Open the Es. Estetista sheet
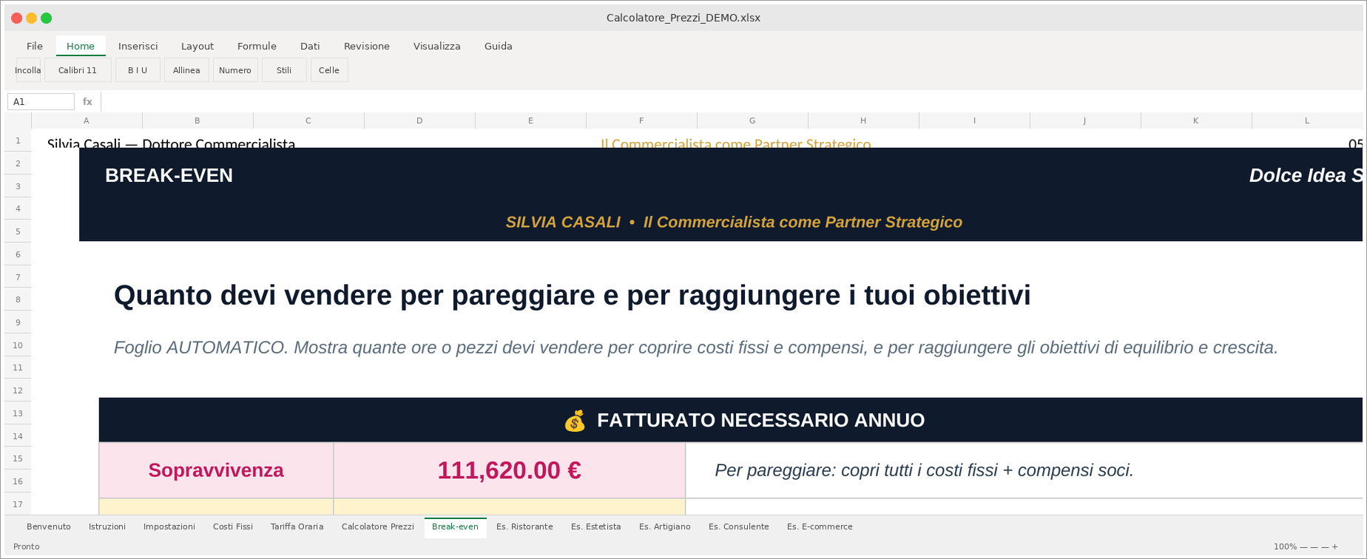 click(596, 526)
